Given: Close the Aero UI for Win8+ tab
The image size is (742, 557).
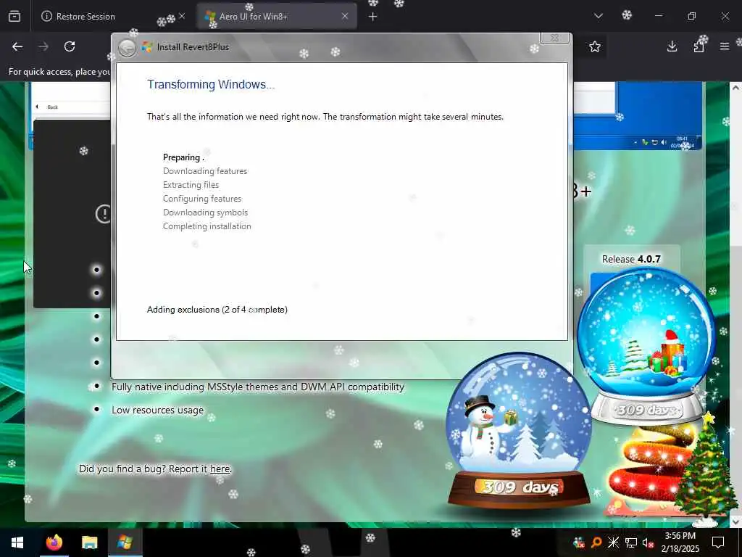Looking at the screenshot, I should pos(345,16).
